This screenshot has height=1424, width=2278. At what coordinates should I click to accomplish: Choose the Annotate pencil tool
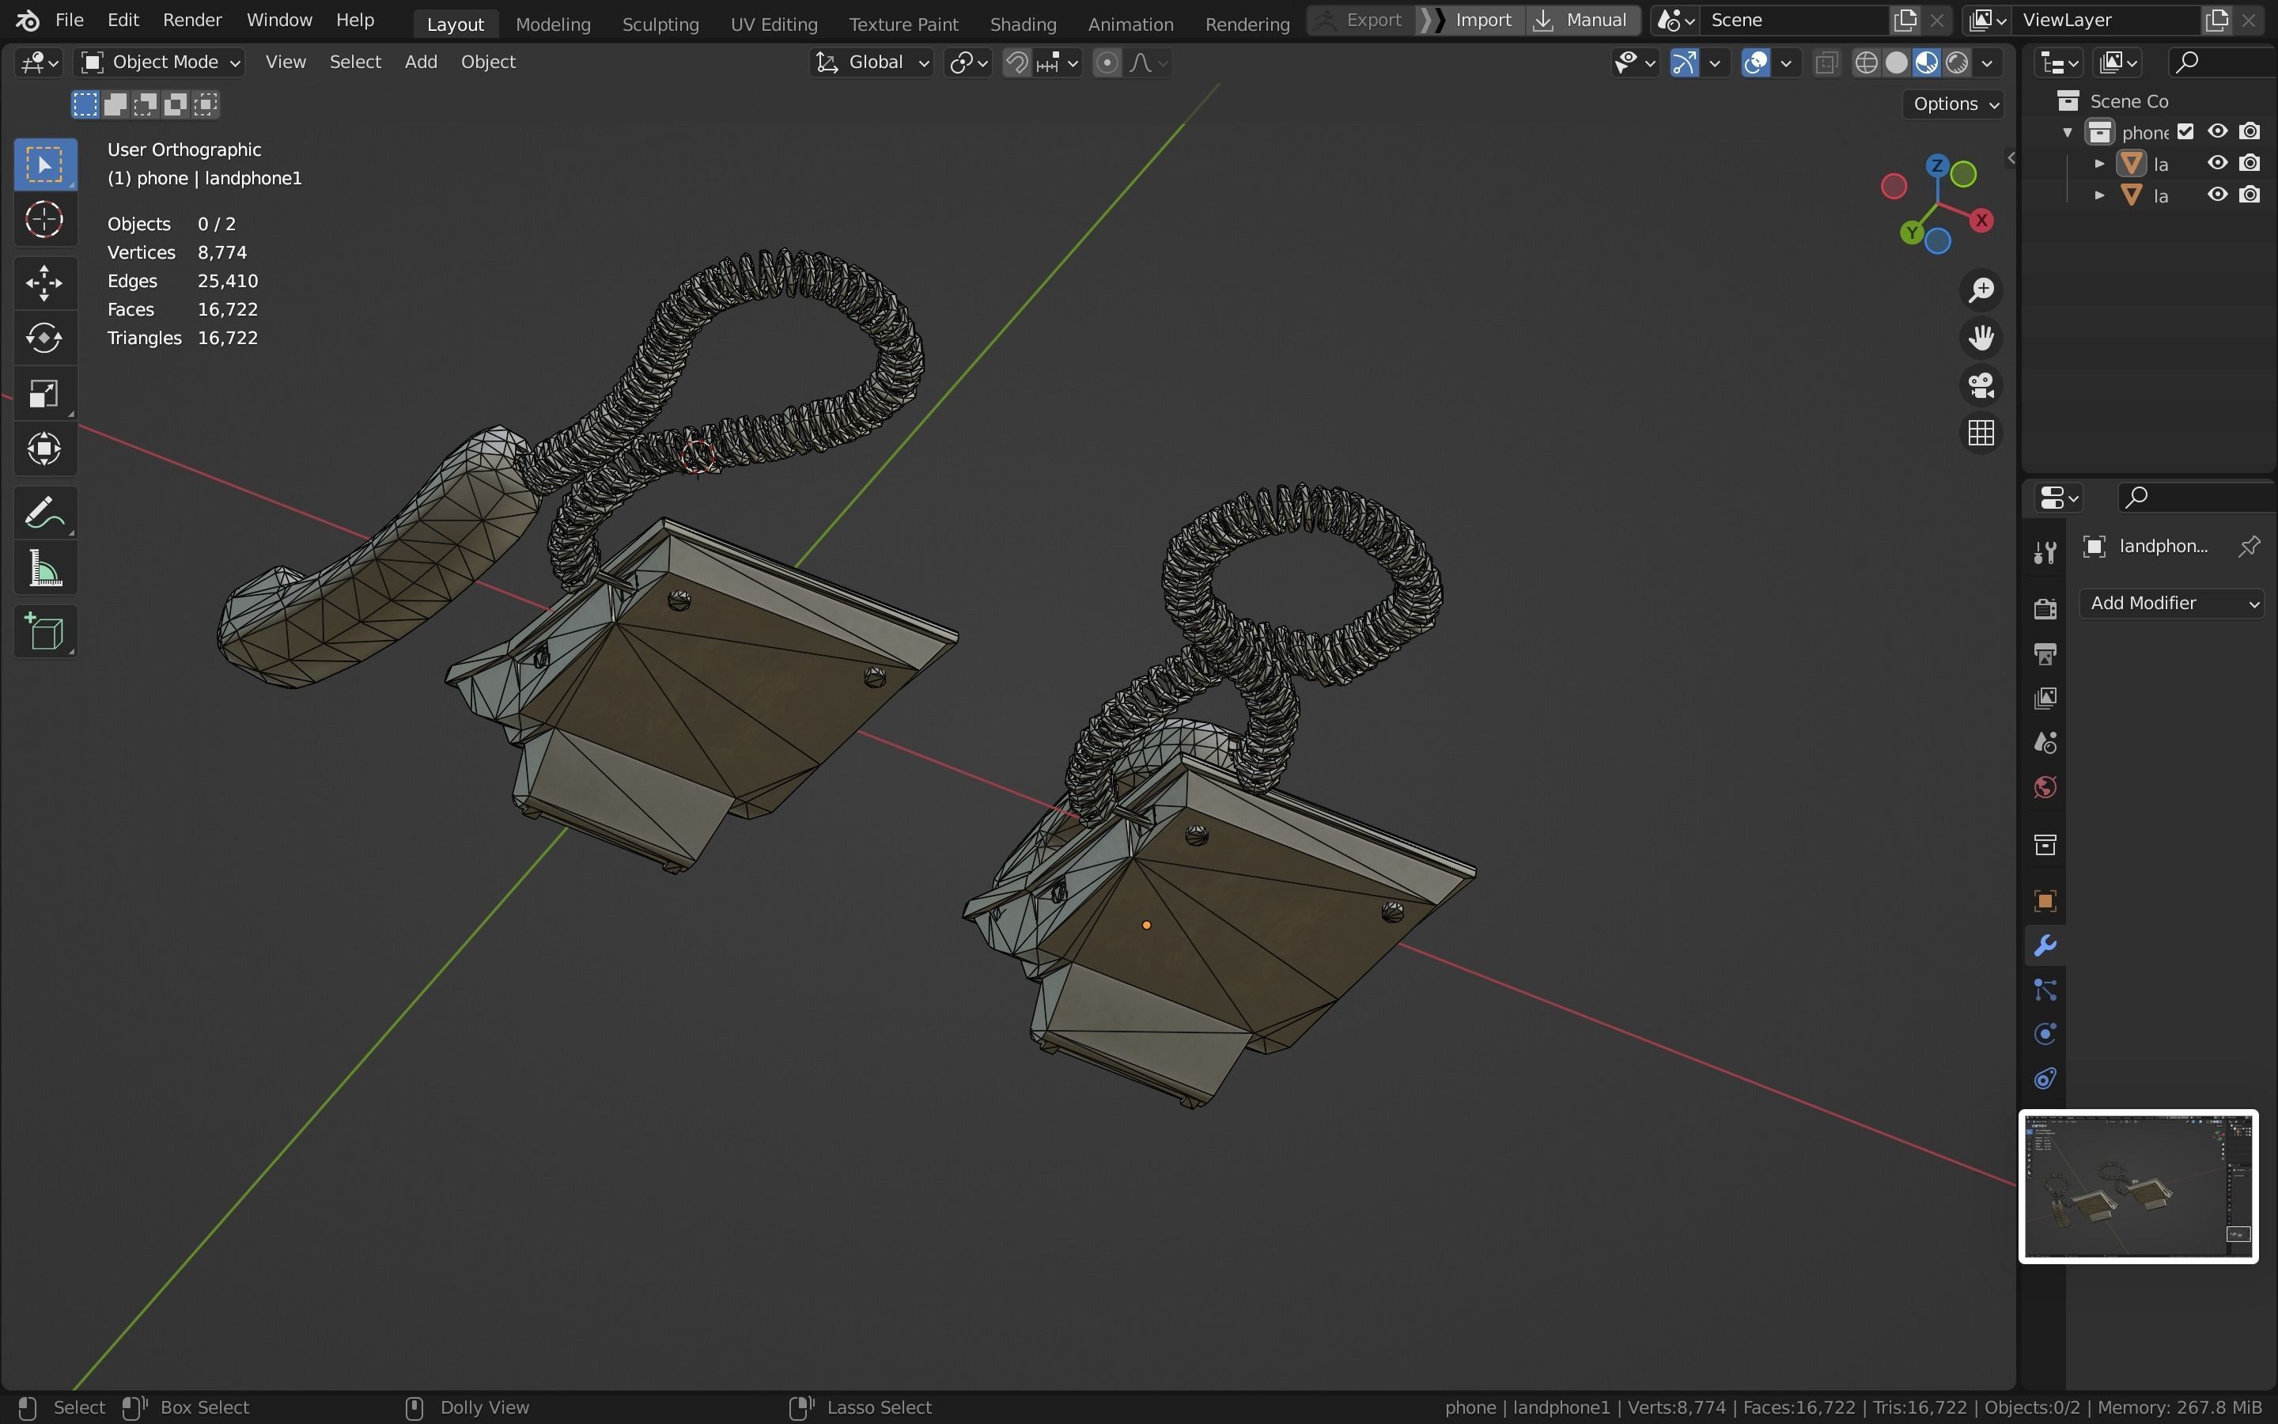pyautogui.click(x=44, y=513)
